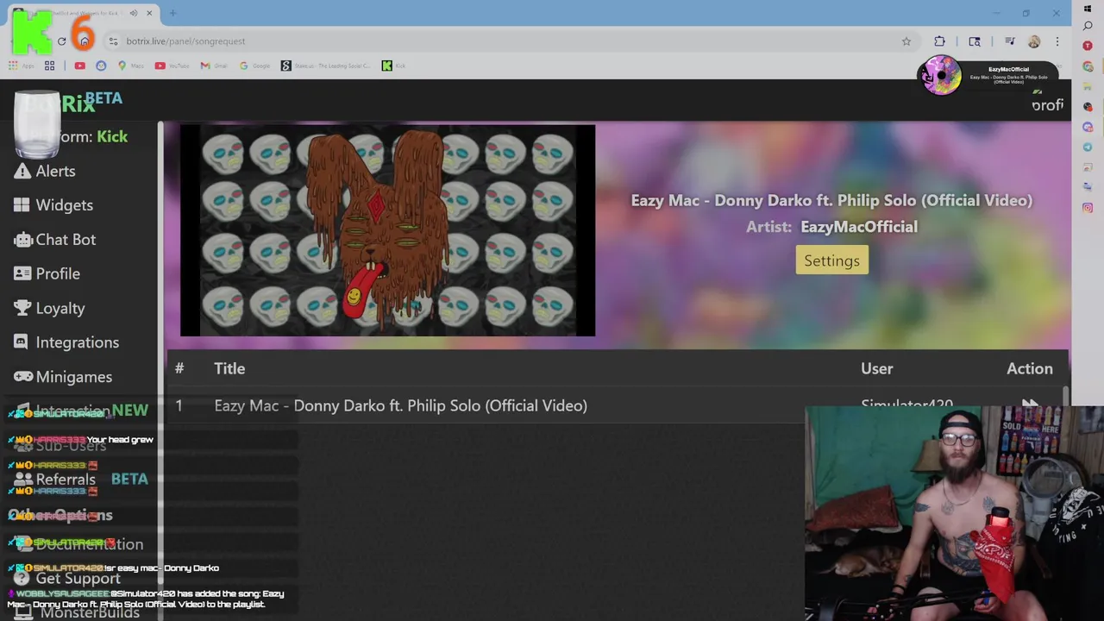
Task: Open the Profile page in sidebar
Action: click(x=47, y=273)
